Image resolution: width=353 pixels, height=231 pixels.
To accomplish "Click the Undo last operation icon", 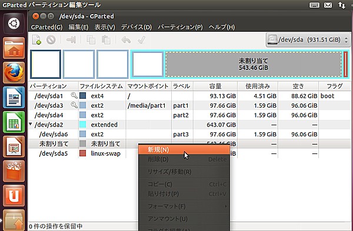I will pos(126,40).
